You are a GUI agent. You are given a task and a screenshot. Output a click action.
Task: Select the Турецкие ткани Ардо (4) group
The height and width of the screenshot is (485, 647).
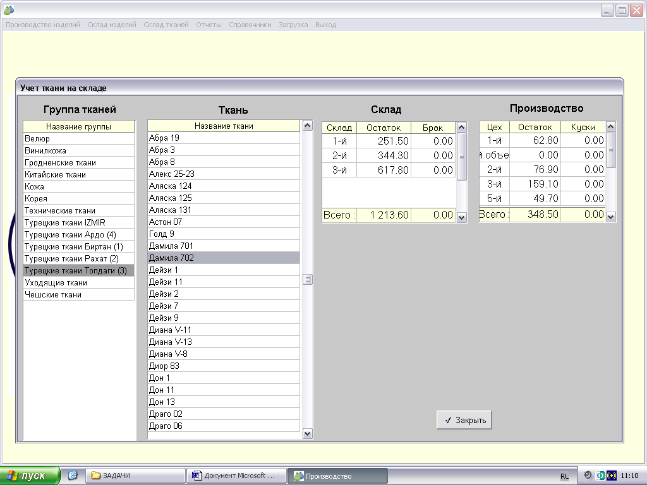click(79, 234)
